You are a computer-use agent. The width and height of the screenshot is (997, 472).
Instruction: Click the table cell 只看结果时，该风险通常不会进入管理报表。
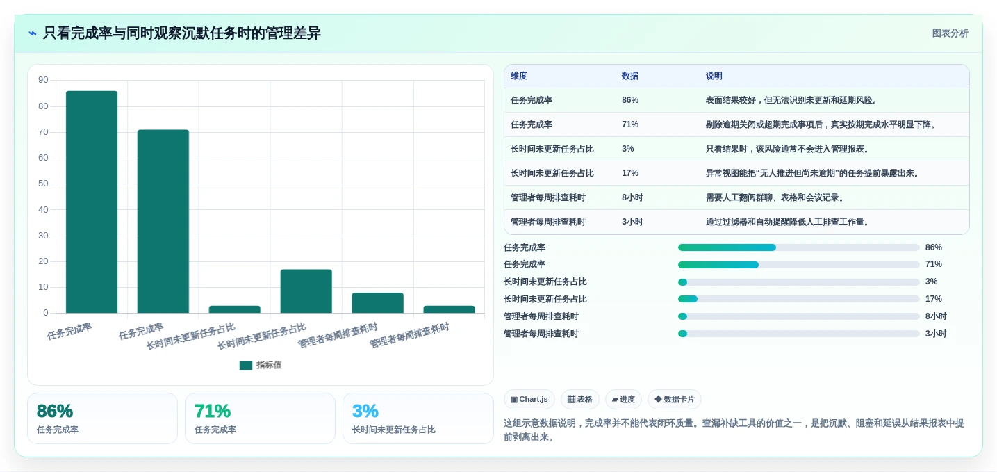pyautogui.click(x=788, y=149)
